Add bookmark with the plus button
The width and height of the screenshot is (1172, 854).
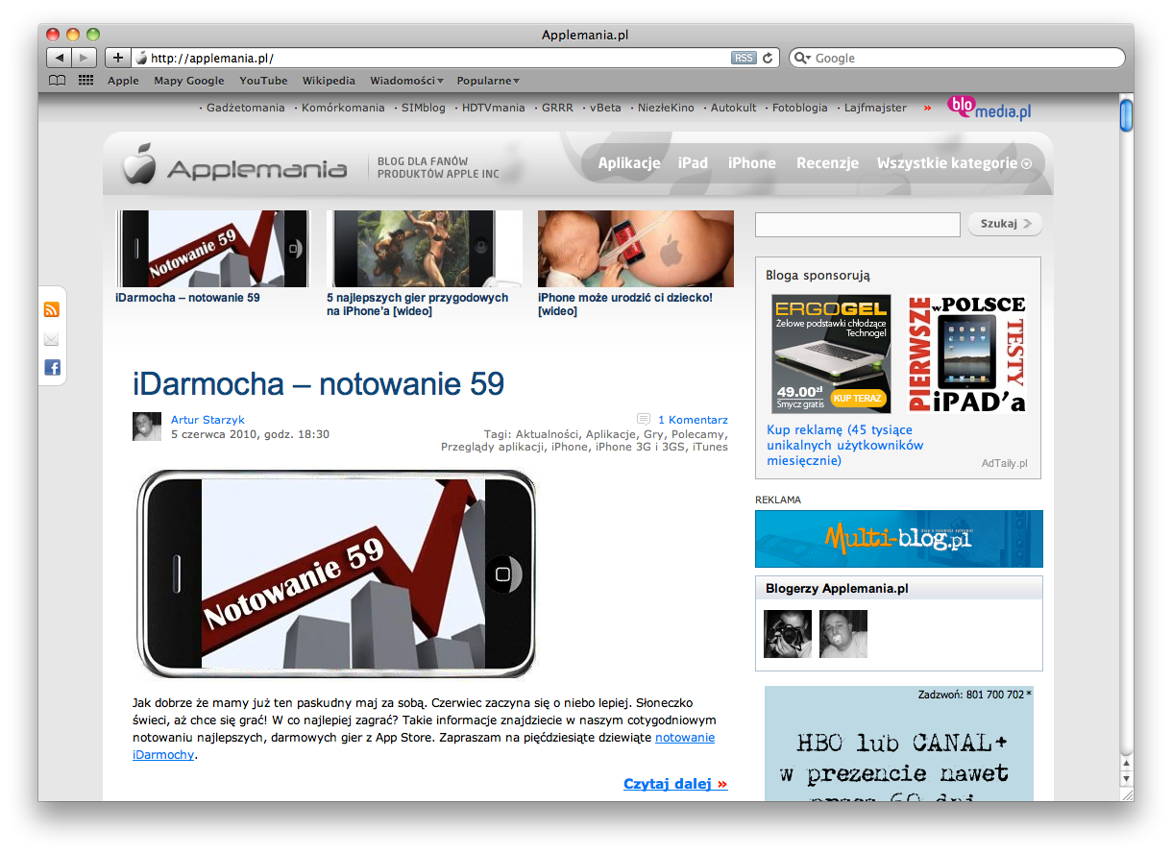click(x=117, y=58)
